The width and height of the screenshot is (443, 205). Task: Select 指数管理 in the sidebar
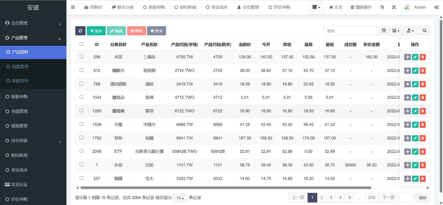coord(20,66)
